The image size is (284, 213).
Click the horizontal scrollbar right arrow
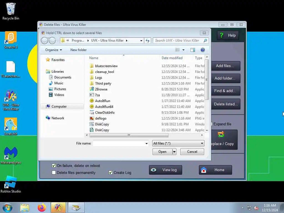202,135
